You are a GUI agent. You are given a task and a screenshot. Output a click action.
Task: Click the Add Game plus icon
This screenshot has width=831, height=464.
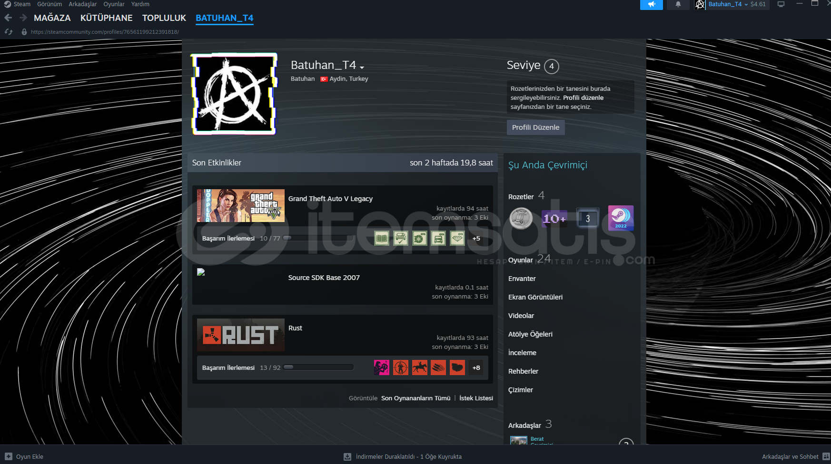[9, 456]
